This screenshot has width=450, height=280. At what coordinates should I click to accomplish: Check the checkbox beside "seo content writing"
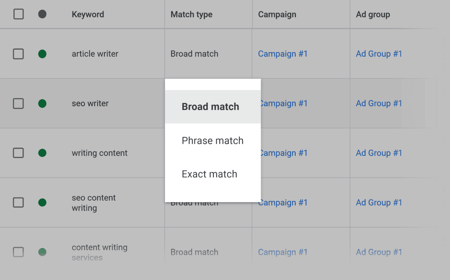click(x=18, y=202)
